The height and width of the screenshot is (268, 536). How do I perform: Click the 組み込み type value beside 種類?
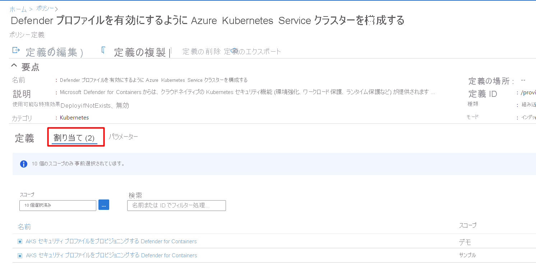click(x=529, y=105)
